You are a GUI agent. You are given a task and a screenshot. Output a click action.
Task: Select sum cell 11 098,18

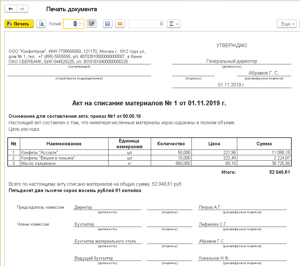(x=264, y=152)
